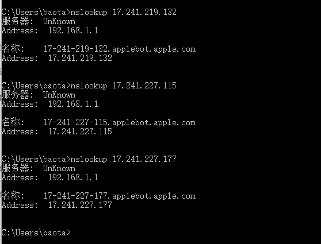Click the second 名称 label
The image size is (321, 244).
coord(13,122)
